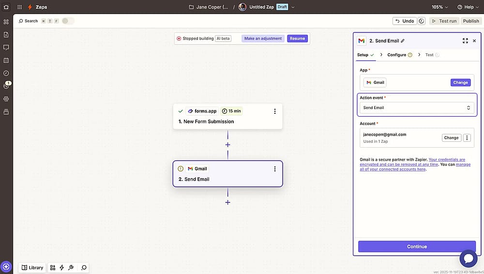Image resolution: width=484 pixels, height=274 pixels.
Task: Click the lightning bolt icon in bottom toolbar
Action: tap(62, 268)
